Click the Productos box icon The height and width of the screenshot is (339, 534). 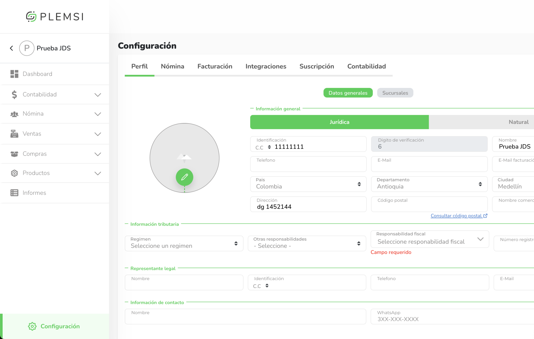coord(14,173)
